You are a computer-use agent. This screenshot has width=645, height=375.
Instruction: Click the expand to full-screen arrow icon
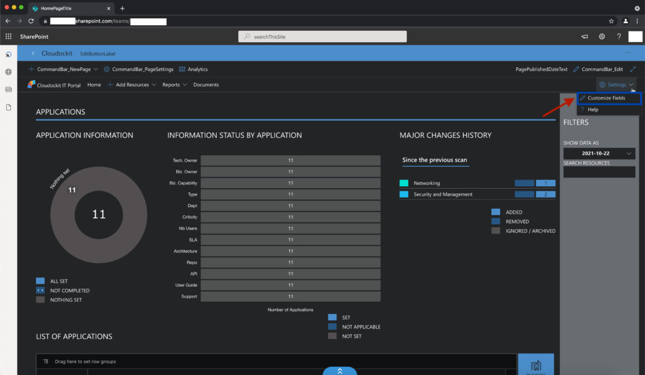(632, 69)
